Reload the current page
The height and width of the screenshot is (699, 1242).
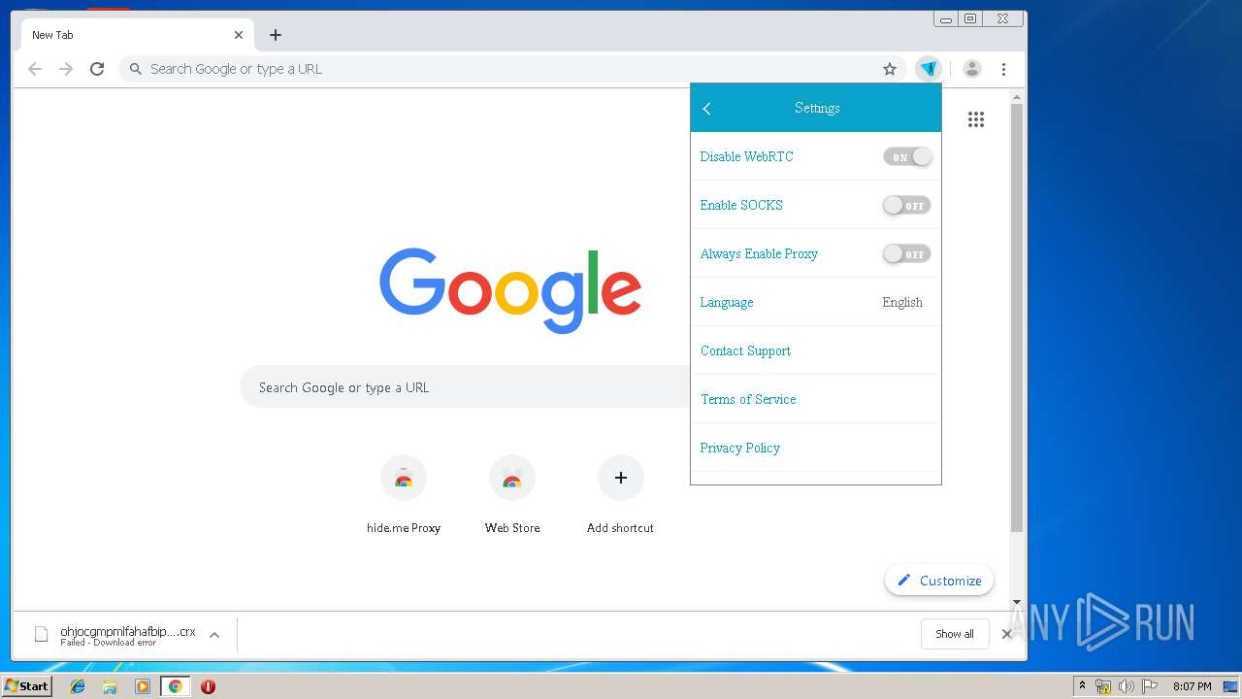click(x=97, y=69)
